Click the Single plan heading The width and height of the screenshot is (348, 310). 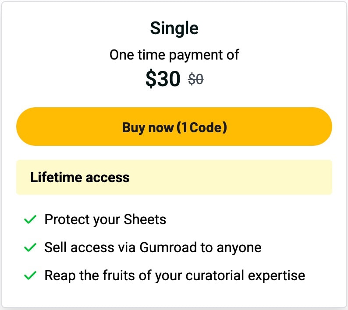coord(174,28)
